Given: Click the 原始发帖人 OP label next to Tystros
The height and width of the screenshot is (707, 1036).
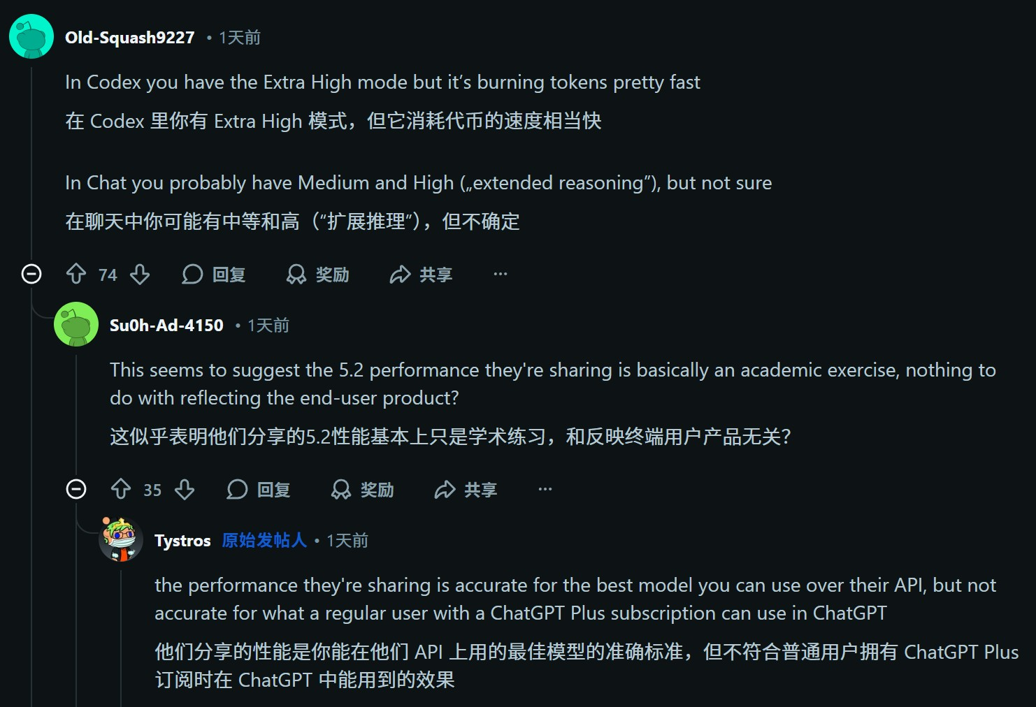Looking at the screenshot, I should click(x=264, y=540).
